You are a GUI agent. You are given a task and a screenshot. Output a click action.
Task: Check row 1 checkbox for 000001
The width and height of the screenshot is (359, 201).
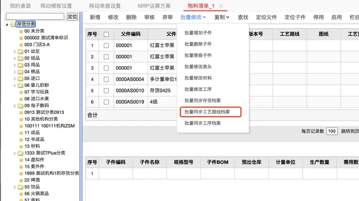point(106,45)
